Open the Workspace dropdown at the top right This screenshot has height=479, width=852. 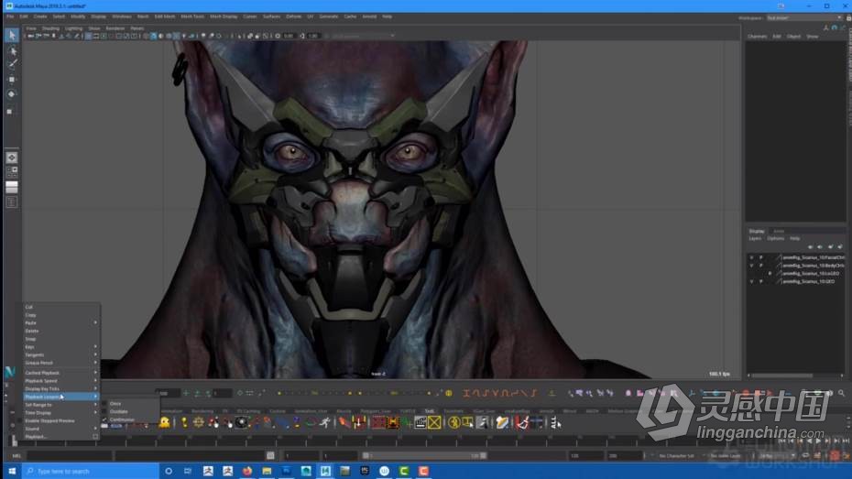803,18
